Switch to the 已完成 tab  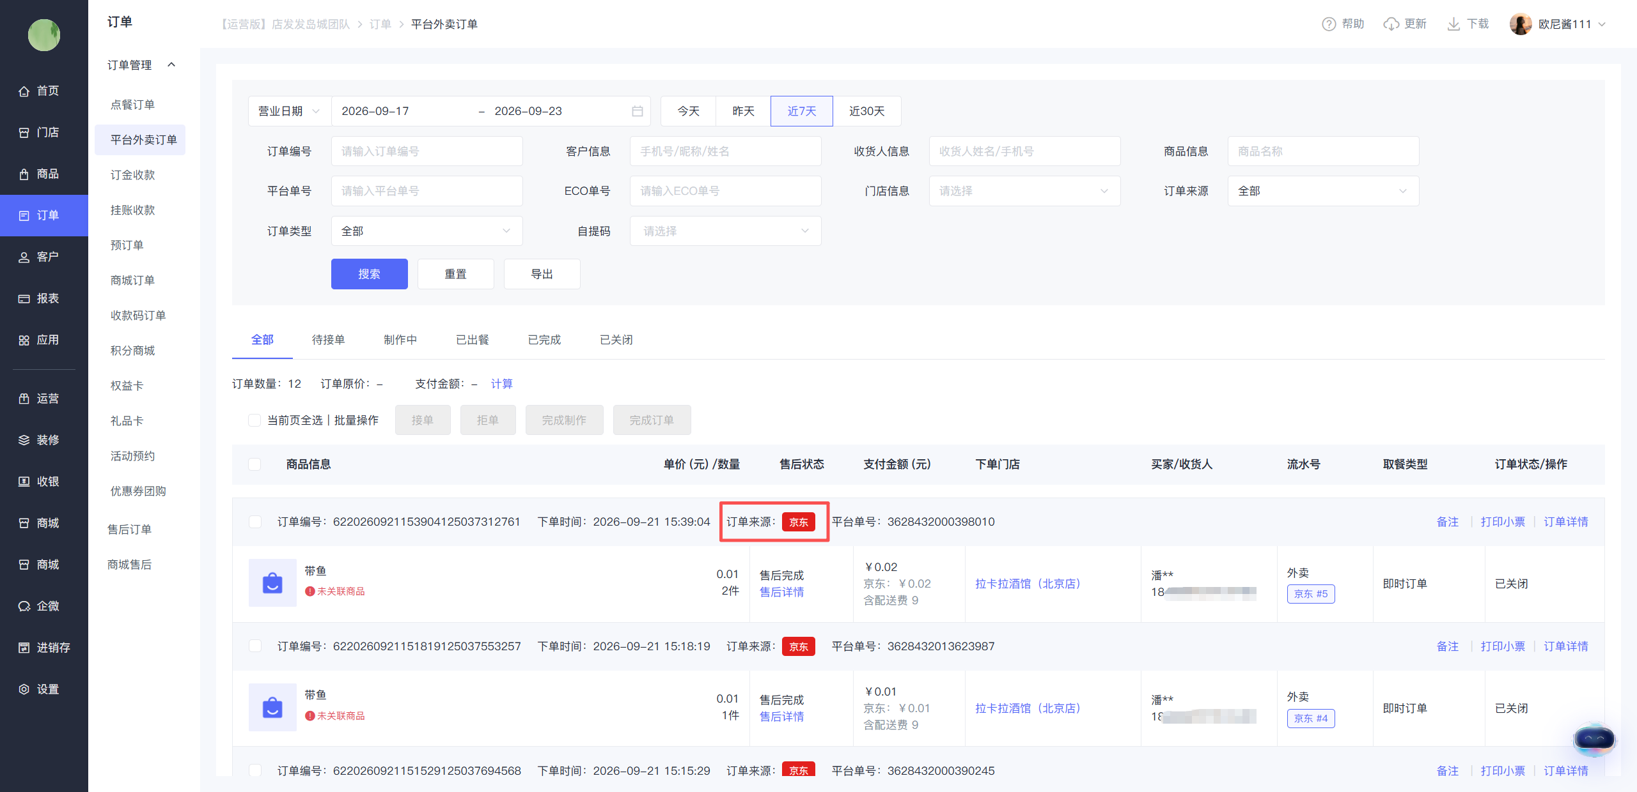tap(544, 340)
